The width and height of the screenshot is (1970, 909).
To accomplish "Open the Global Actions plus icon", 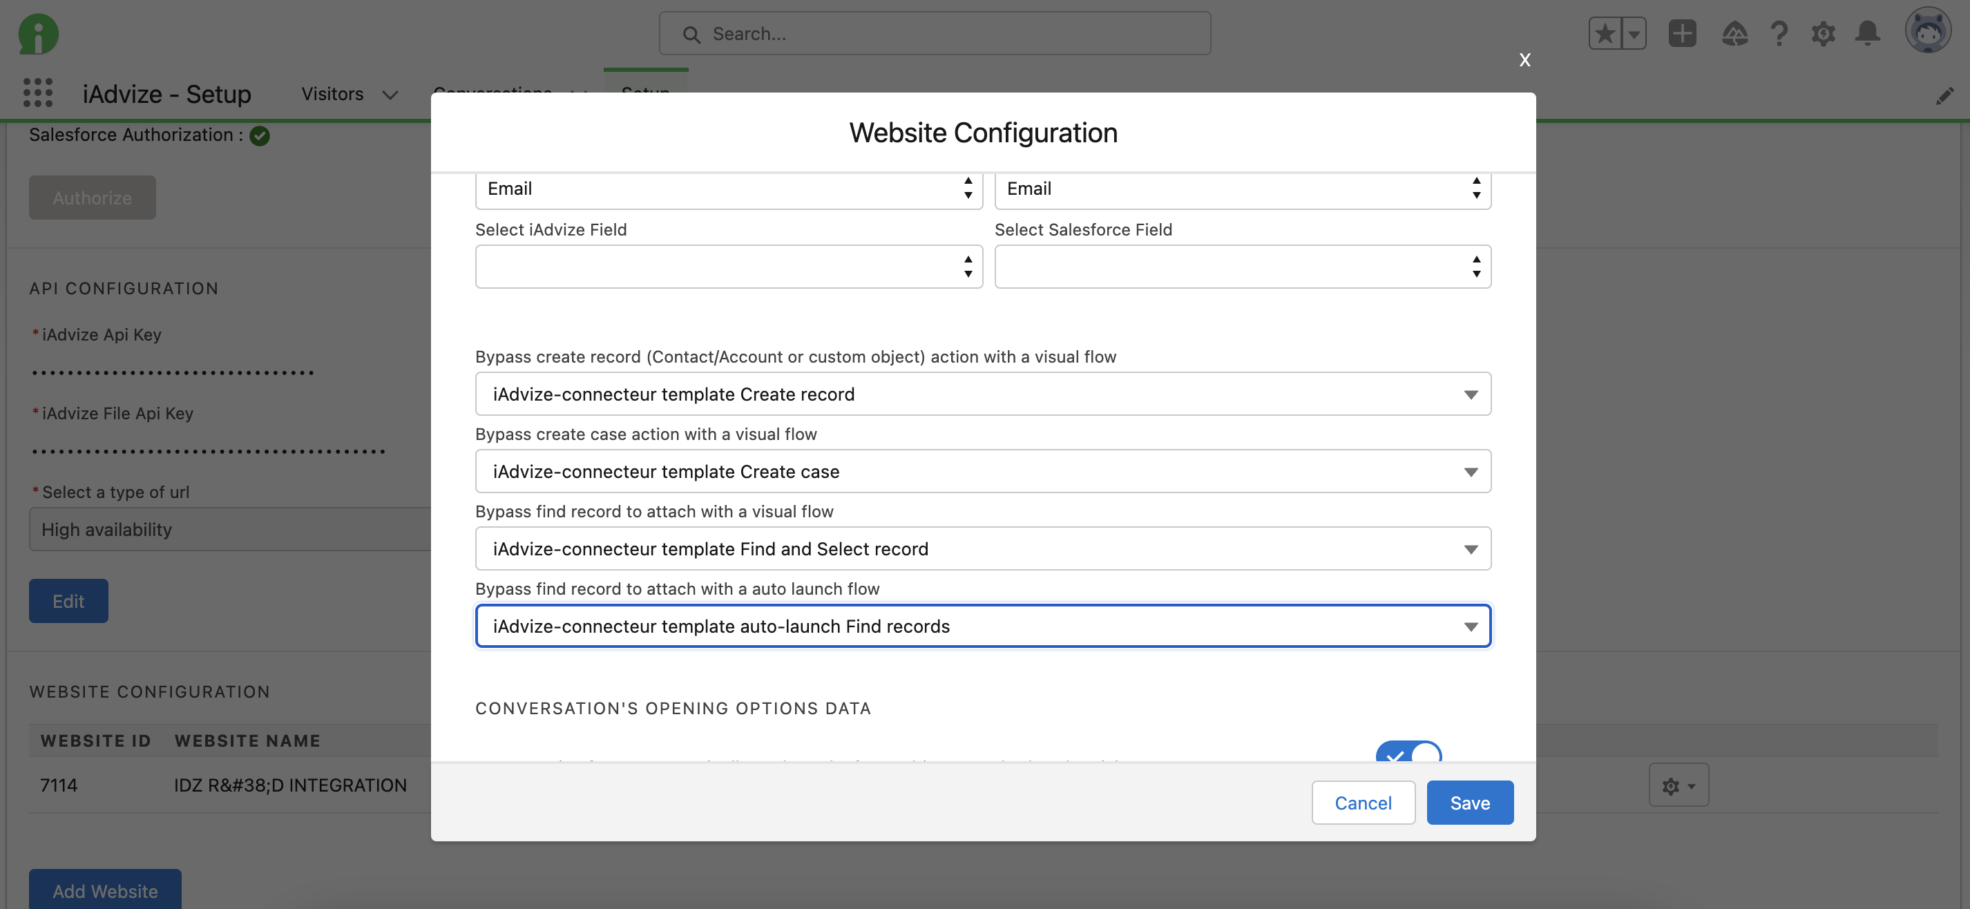I will point(1682,34).
